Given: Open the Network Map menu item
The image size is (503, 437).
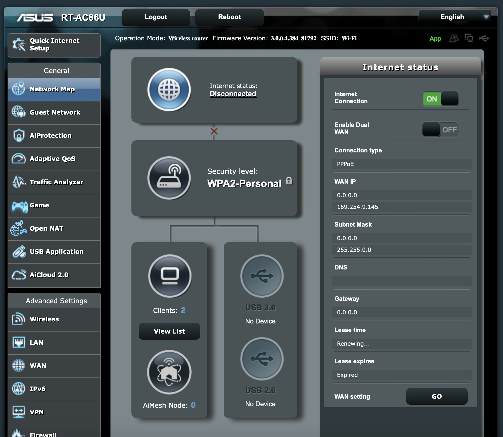Looking at the screenshot, I should coord(54,89).
